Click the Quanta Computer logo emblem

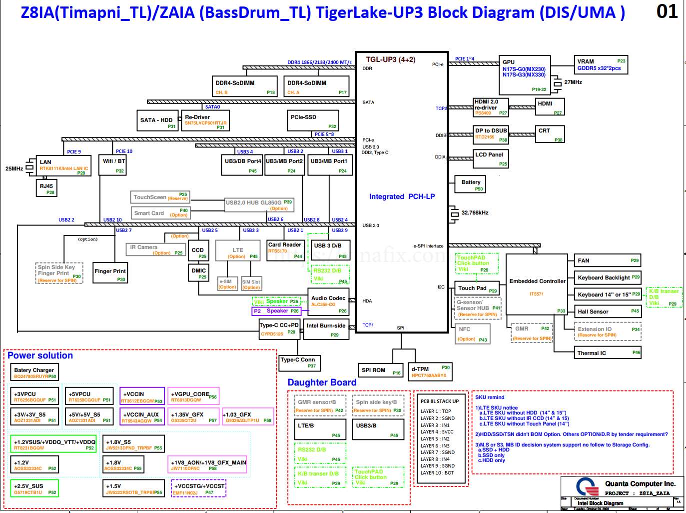(x=587, y=486)
